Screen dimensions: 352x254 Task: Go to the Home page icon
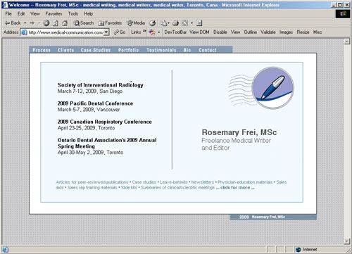point(65,23)
